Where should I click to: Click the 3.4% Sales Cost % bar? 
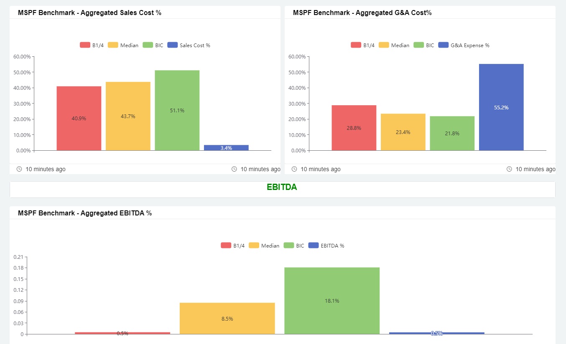pos(226,147)
